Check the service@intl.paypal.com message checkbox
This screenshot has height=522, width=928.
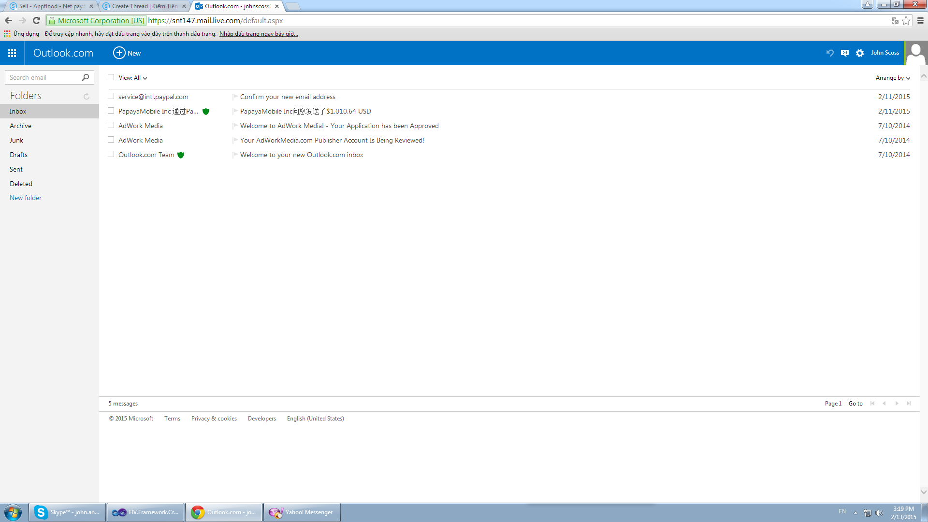[x=111, y=96]
